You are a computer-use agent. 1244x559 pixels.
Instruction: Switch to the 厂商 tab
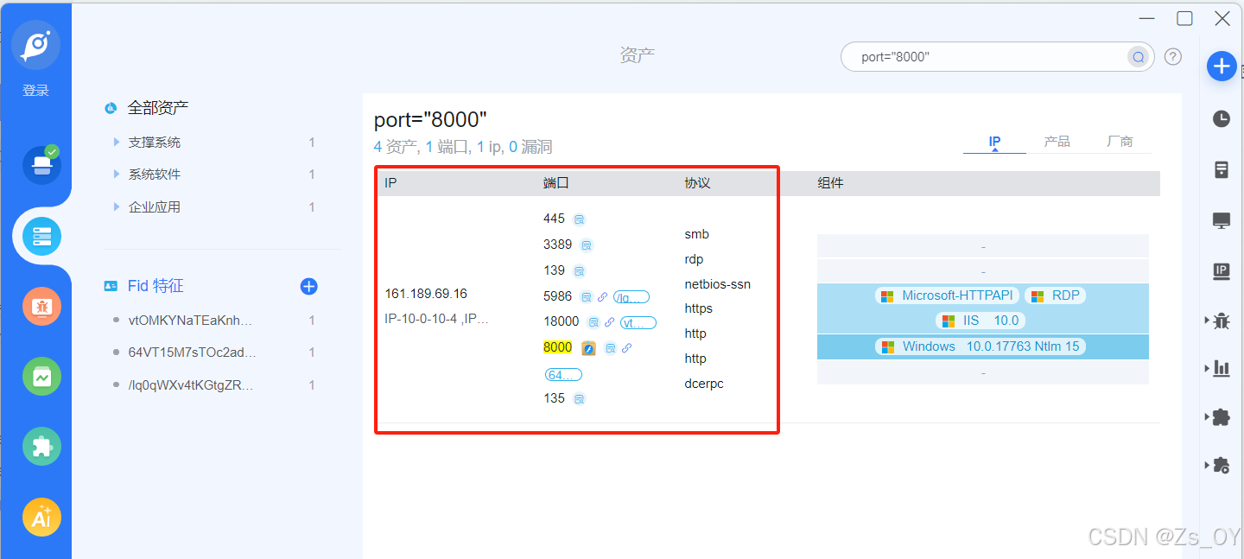tap(1120, 142)
